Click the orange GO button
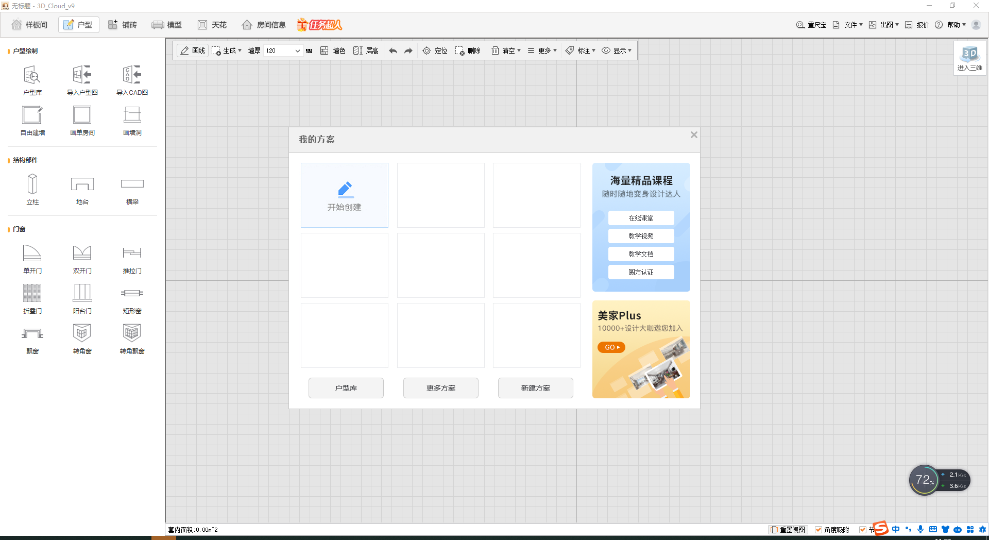Screen dimensions: 989x540 click(611, 347)
